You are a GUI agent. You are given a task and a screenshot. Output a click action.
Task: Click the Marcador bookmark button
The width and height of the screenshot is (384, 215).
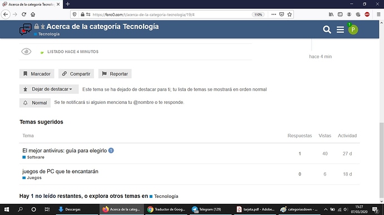pos(37,74)
